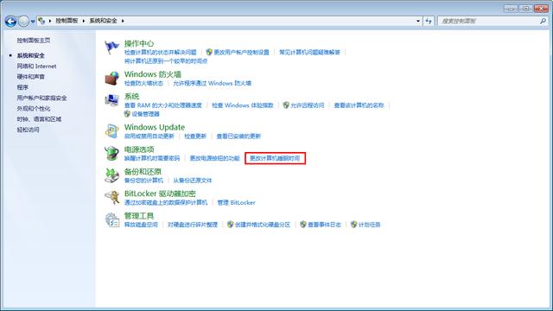Expand the address bar history dropdown
The width and height of the screenshot is (553, 311).
click(x=418, y=21)
